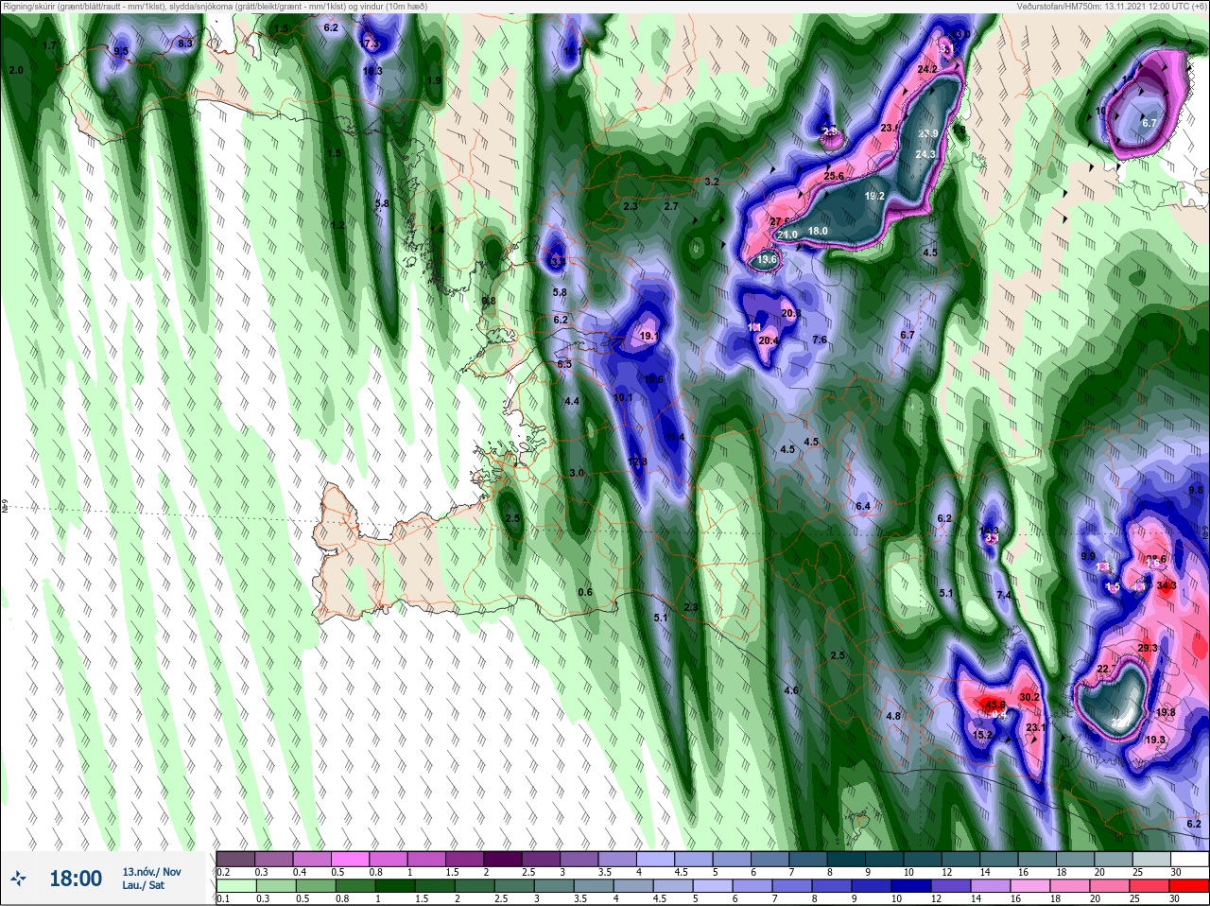Pick the red bottom-row legend swatch labeled 30

point(1189,886)
